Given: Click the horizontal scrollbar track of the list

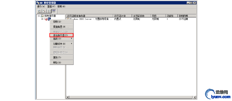Looking at the screenshot, I should coord(131,97).
